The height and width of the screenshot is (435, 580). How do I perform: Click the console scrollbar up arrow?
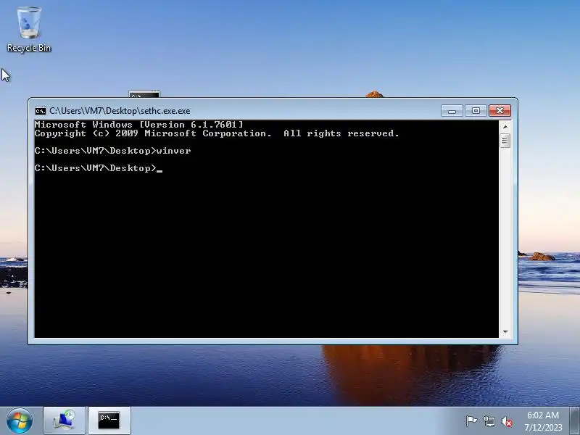(505, 127)
